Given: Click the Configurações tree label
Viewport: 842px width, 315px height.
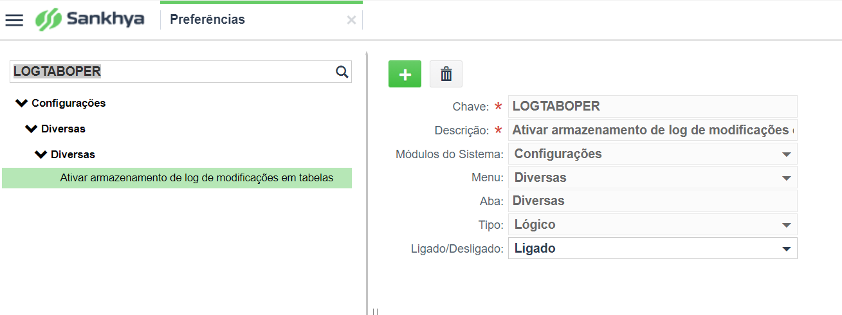Looking at the screenshot, I should (69, 103).
